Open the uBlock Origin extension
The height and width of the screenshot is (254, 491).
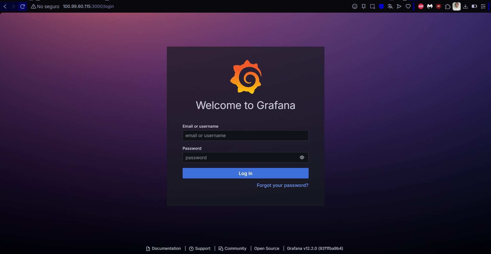(x=439, y=6)
